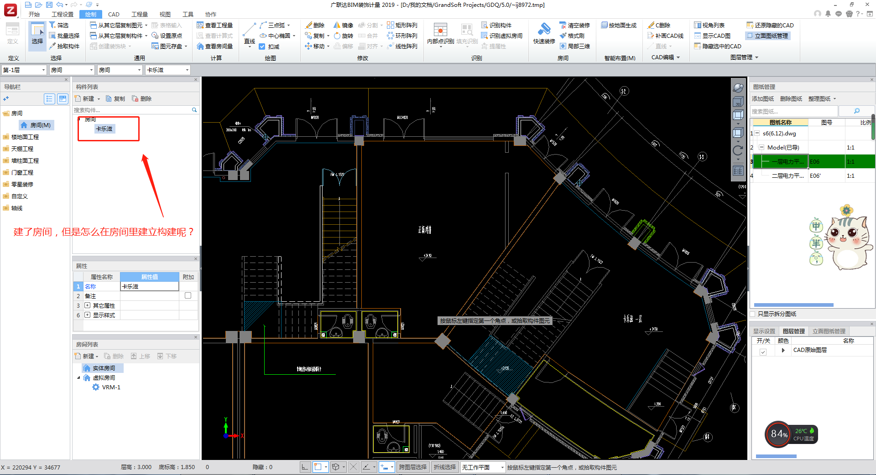Select the 直线 line drawing tool
Image resolution: width=876 pixels, height=475 pixels.
click(x=250, y=34)
